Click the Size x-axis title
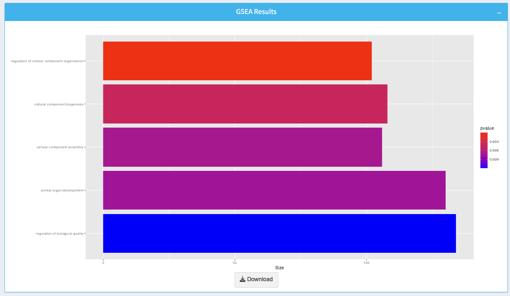Image resolution: width=510 pixels, height=296 pixels. pos(280,268)
